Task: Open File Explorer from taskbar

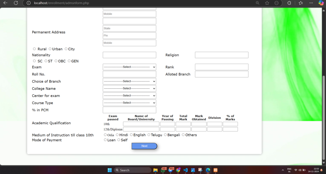Action: tap(155, 170)
